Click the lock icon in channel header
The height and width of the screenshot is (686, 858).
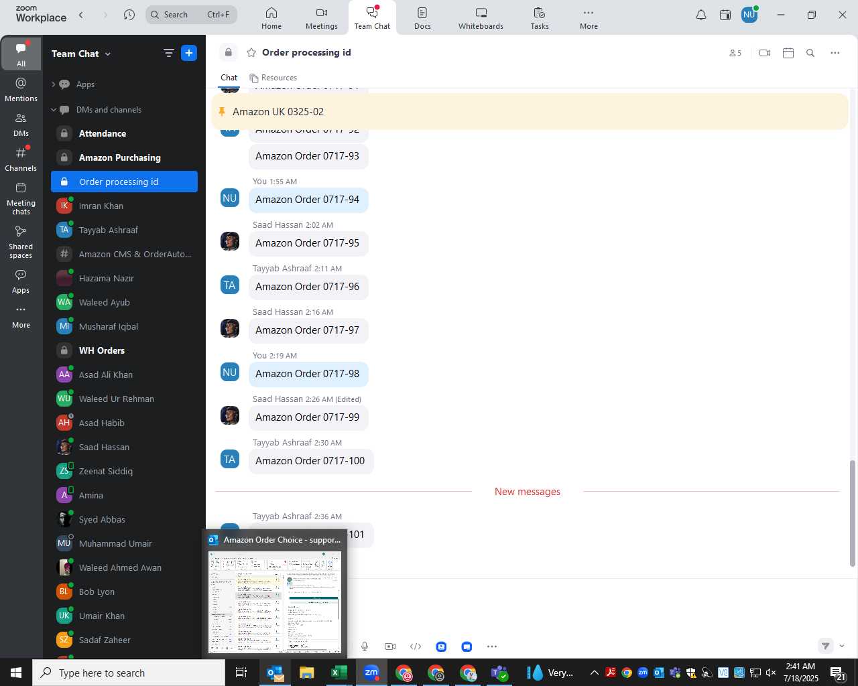tap(229, 53)
